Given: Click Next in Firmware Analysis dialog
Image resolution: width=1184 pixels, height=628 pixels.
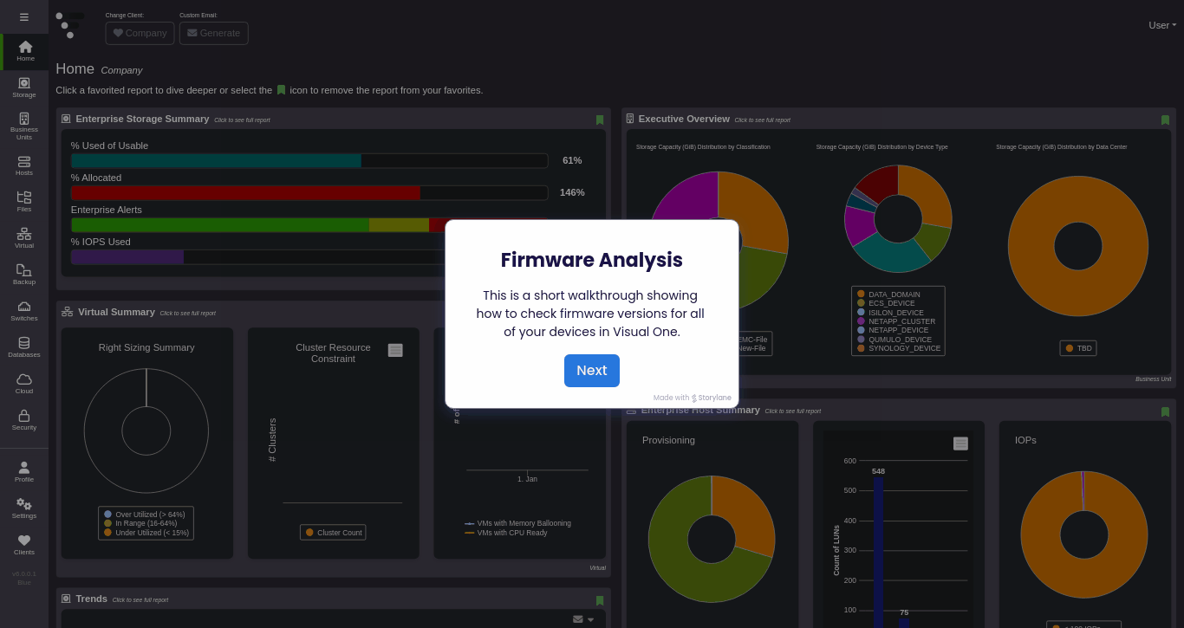Looking at the screenshot, I should 592,371.
